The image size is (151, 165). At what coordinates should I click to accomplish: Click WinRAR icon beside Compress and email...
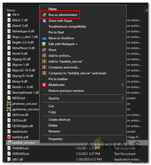(44, 67)
